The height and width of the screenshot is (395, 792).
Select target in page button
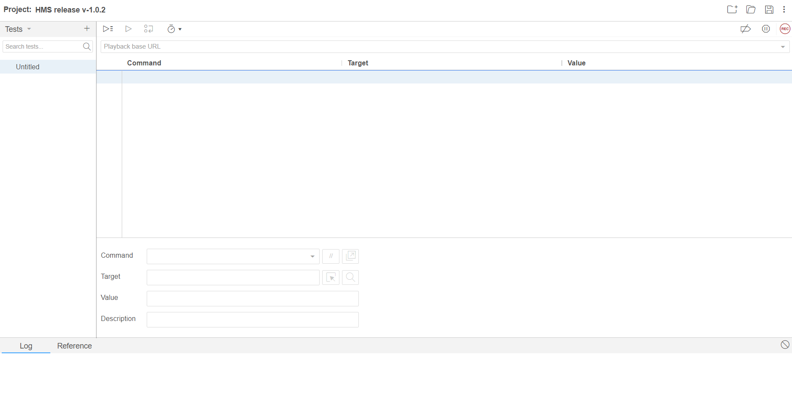point(331,277)
